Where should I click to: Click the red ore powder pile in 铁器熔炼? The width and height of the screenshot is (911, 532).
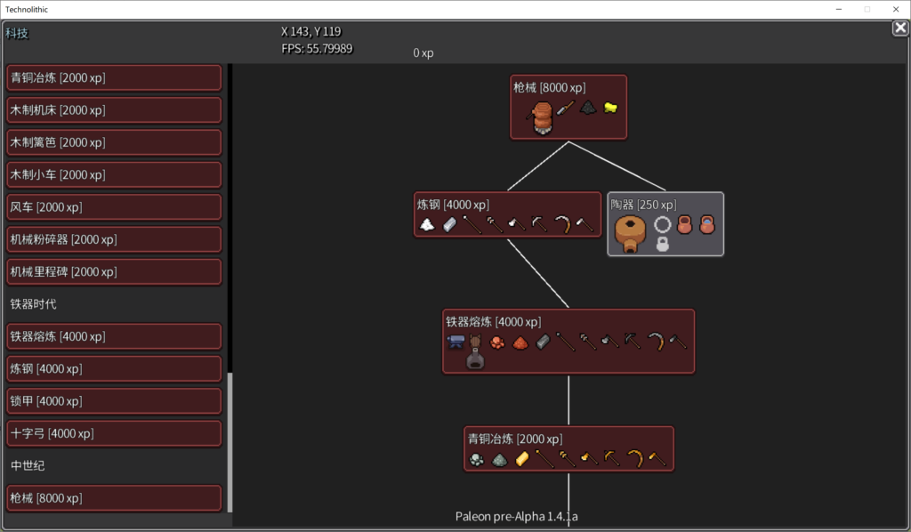(x=520, y=343)
